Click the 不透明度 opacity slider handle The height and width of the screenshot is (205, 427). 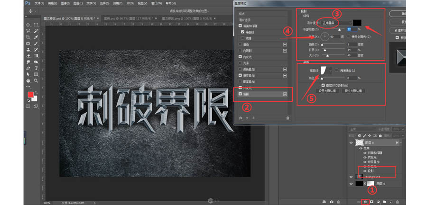click(x=339, y=30)
